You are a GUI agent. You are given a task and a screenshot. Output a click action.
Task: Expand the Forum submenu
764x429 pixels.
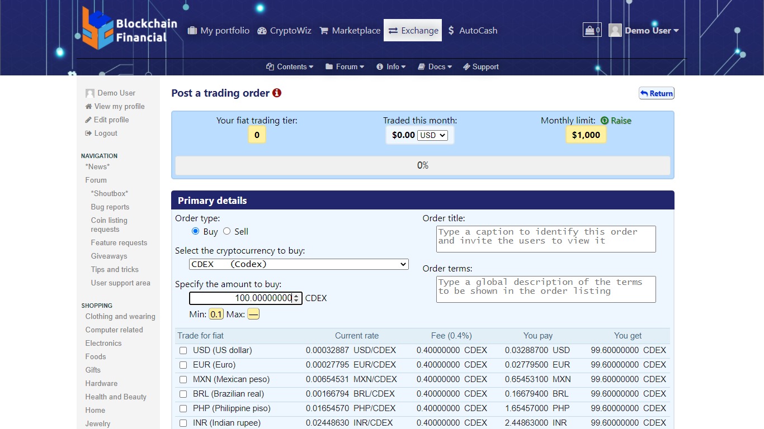tap(345, 67)
